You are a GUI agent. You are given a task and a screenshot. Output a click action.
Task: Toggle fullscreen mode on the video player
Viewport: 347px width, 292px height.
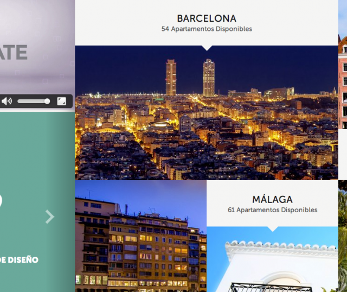(x=61, y=101)
